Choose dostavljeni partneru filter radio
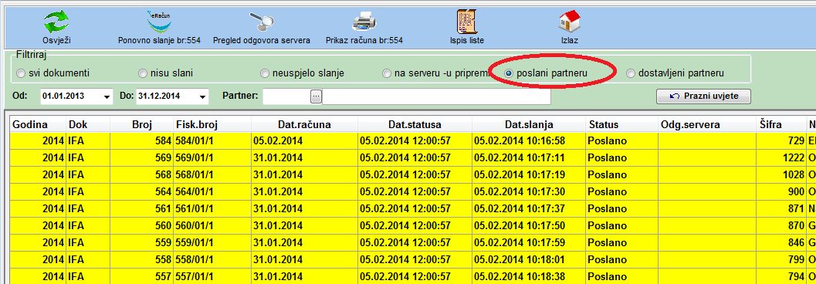 [x=630, y=74]
